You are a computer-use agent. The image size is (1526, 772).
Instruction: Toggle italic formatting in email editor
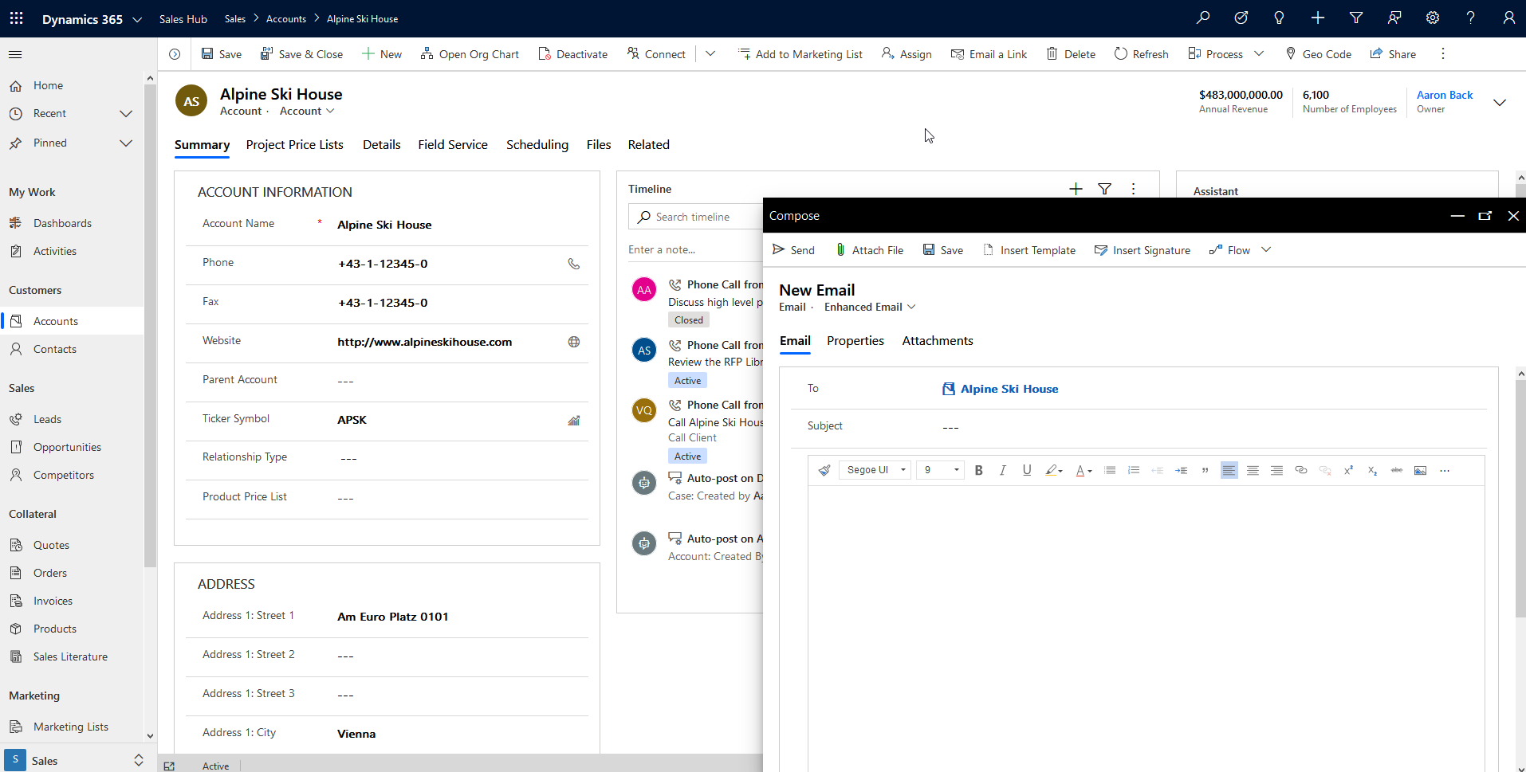click(1002, 471)
